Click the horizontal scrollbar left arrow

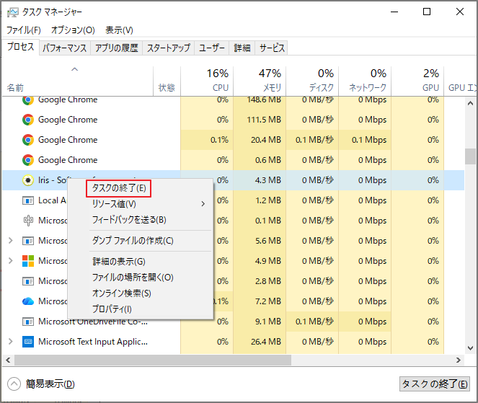point(8,360)
